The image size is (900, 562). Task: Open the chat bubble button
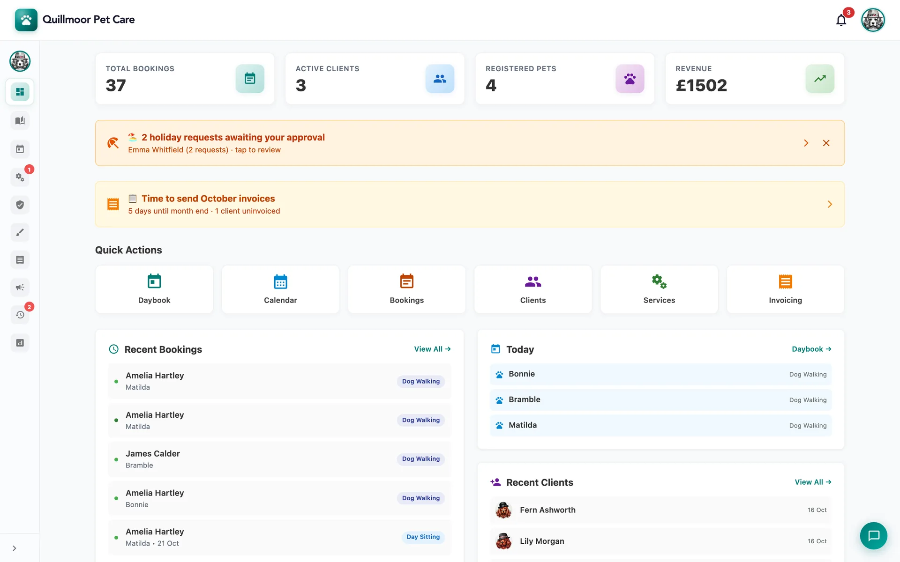pos(873,536)
